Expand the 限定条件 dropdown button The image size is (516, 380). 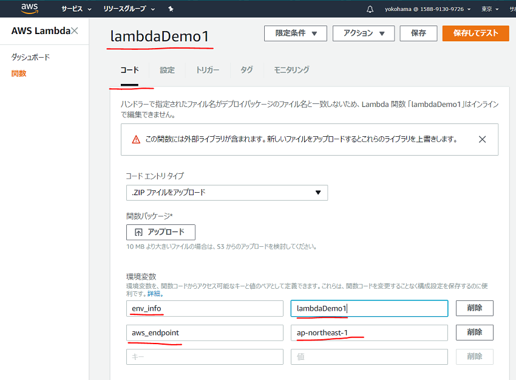coord(296,33)
